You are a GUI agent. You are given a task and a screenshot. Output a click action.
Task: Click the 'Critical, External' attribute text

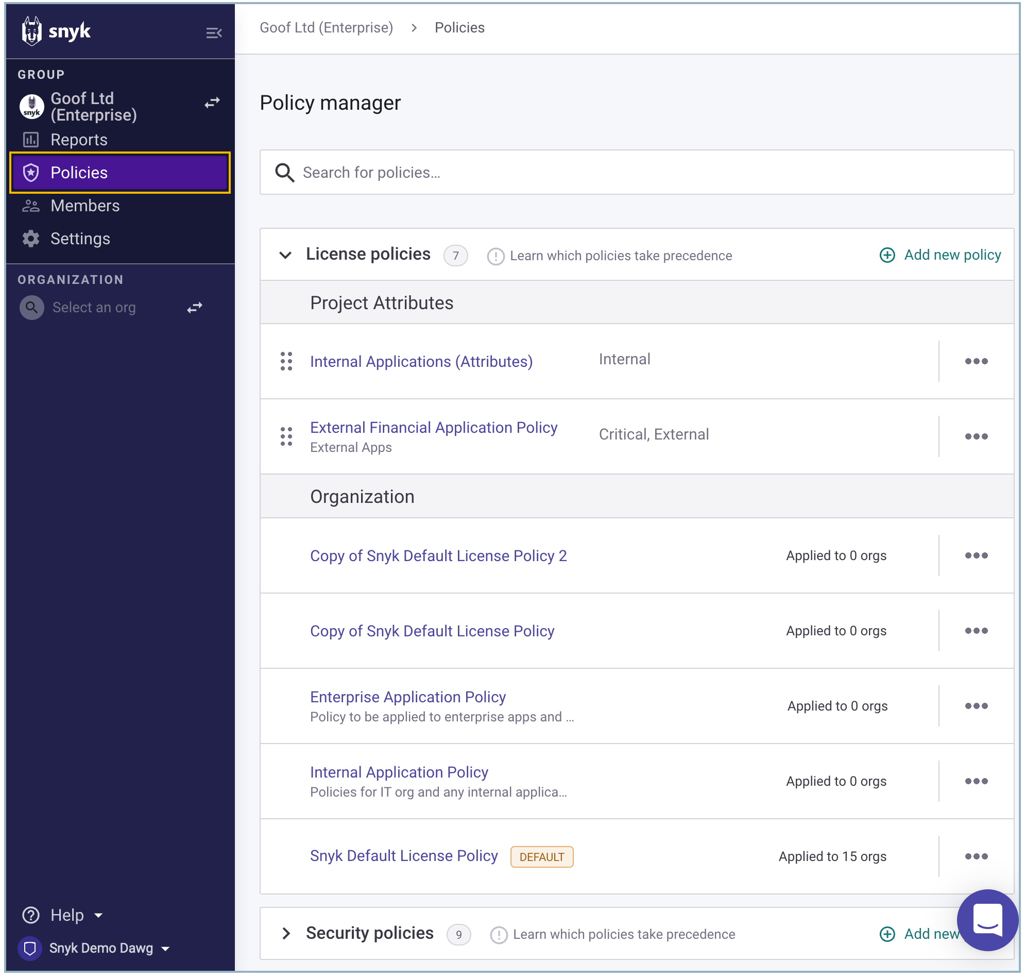pyautogui.click(x=654, y=435)
